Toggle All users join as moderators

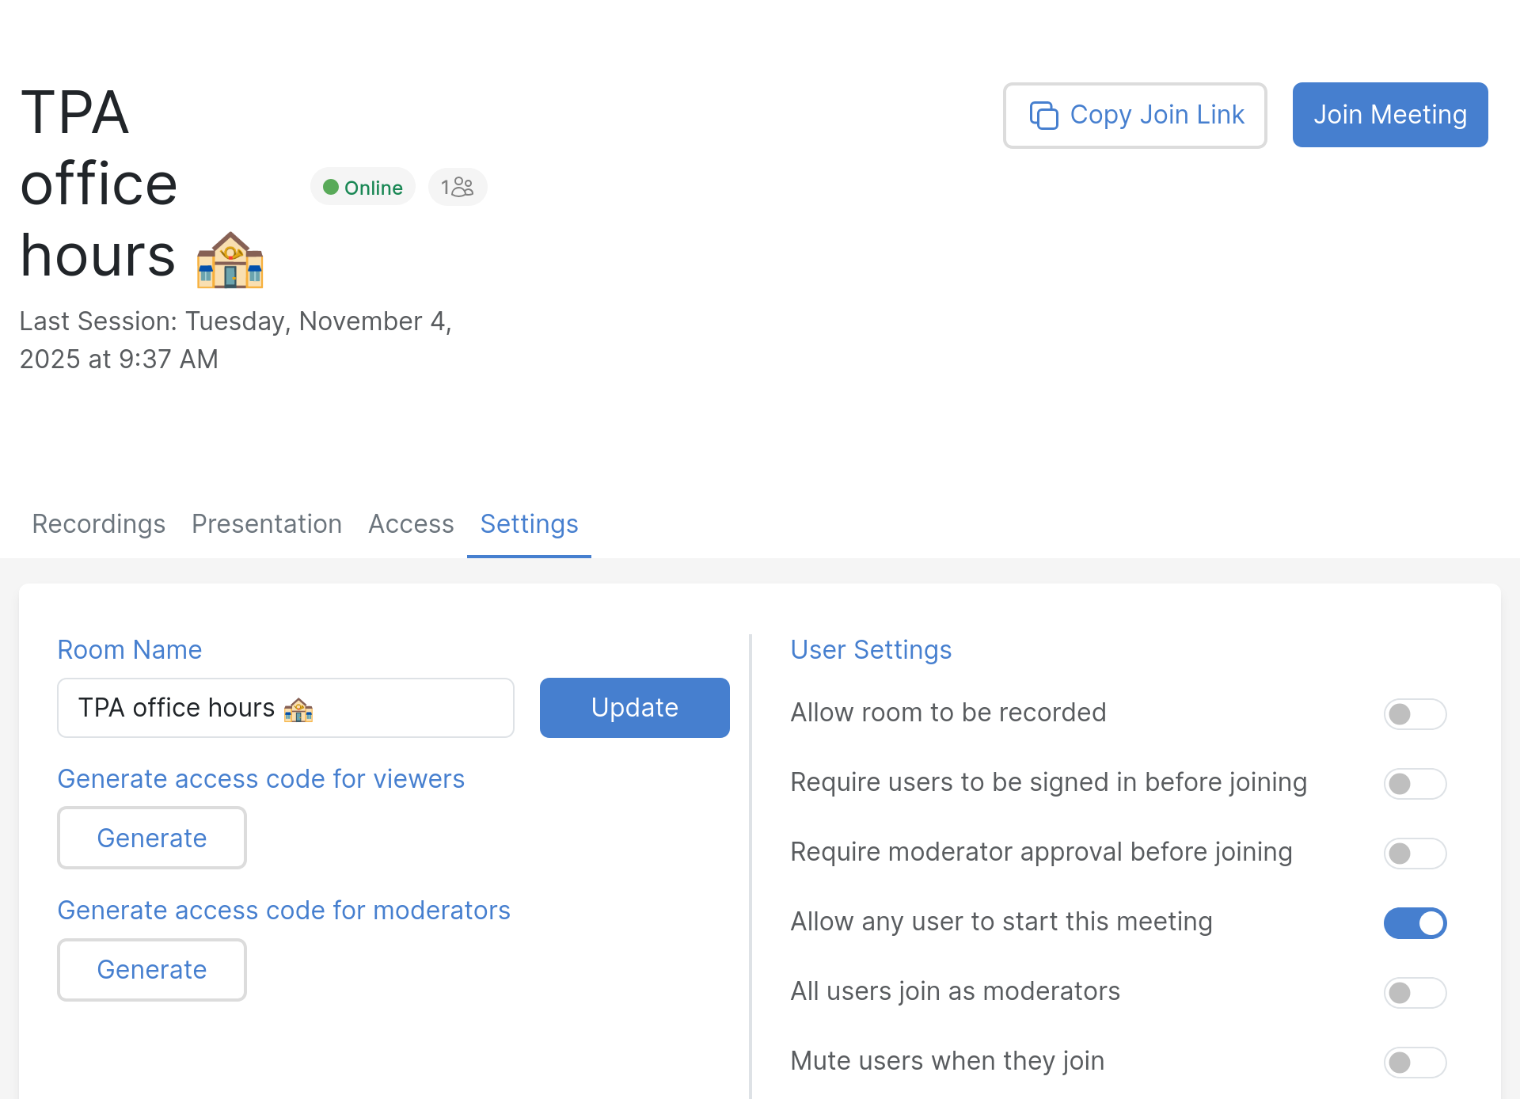tap(1415, 993)
